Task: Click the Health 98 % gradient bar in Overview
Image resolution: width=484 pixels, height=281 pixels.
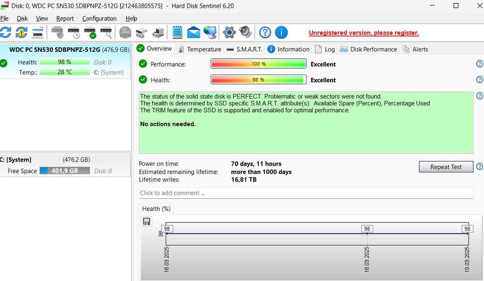Action: [x=258, y=80]
